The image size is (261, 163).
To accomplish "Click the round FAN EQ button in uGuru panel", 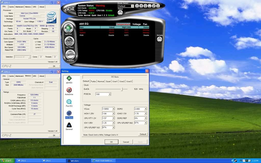I will (70, 54).
